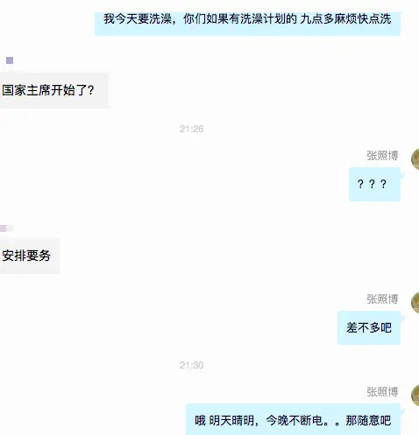419x435 pixels.
Task: Click blurred purple sender icon above 国家主席开始了
Action: (10, 60)
